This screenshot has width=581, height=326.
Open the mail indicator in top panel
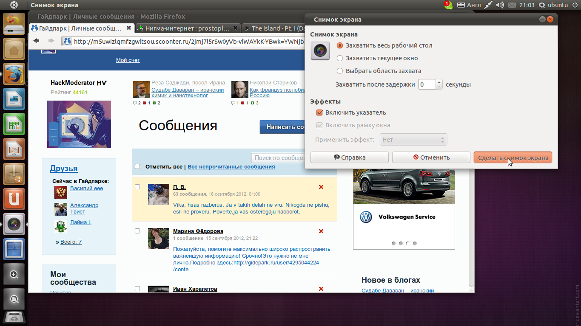point(512,5)
